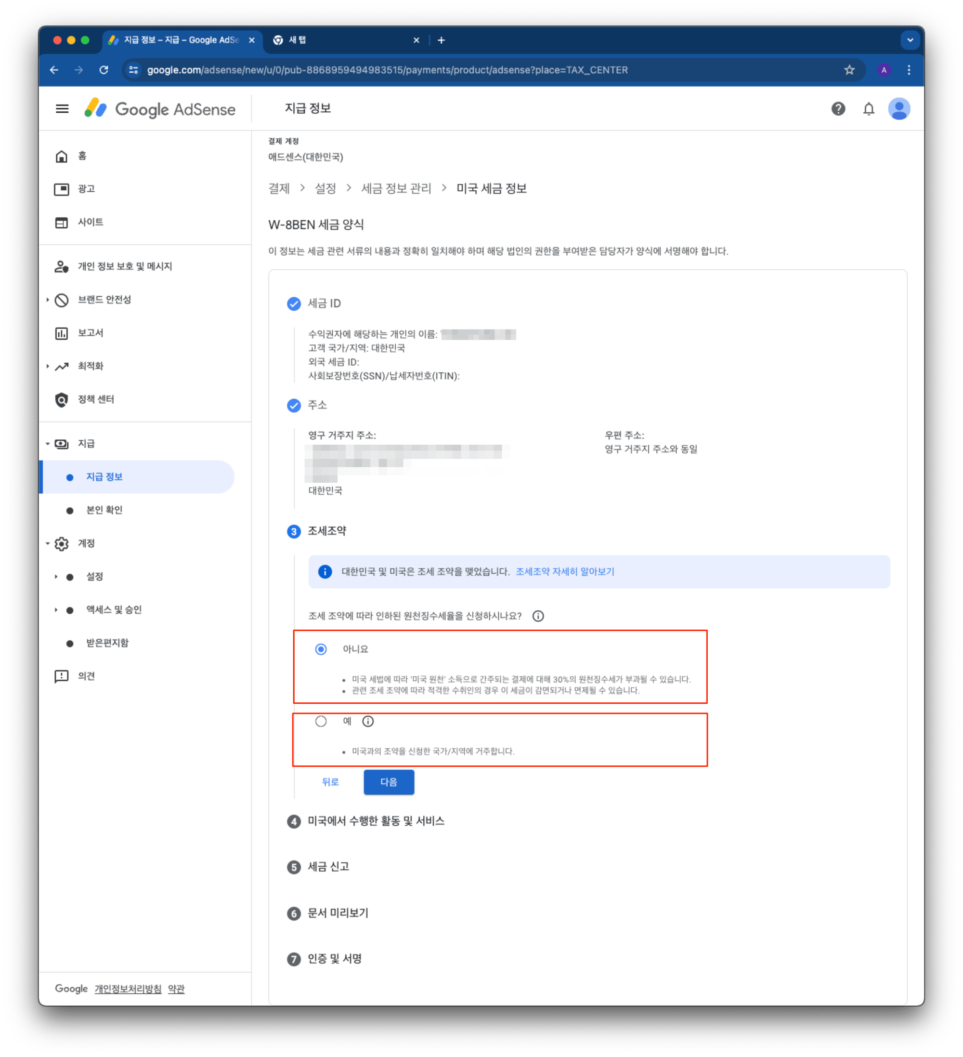963x1057 pixels.
Task: Open 조세조약 자세히 알아보기 link
Action: pos(565,571)
